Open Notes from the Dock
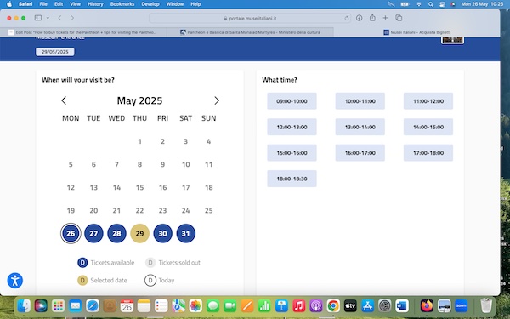This screenshot has width=510, height=319. [144, 306]
